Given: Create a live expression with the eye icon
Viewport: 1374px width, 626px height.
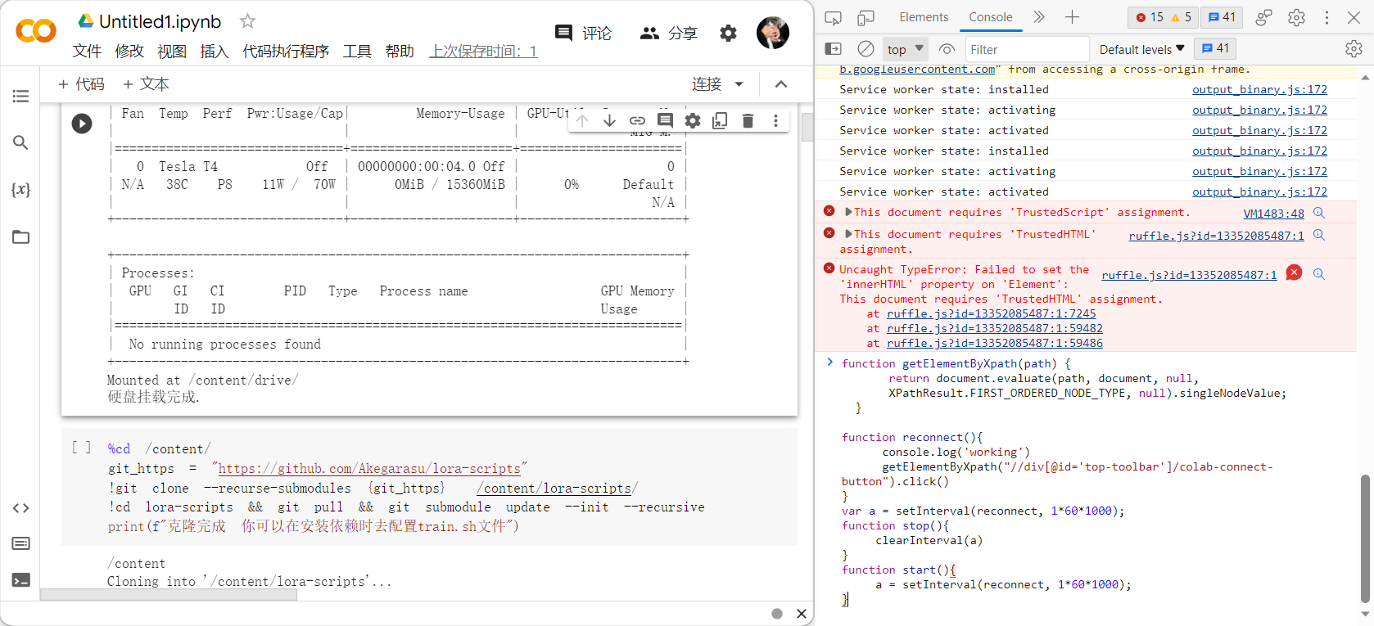Looking at the screenshot, I should 947,49.
